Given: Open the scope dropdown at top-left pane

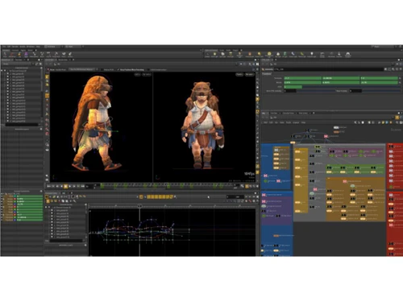Looking at the screenshot, I should pos(17,64).
